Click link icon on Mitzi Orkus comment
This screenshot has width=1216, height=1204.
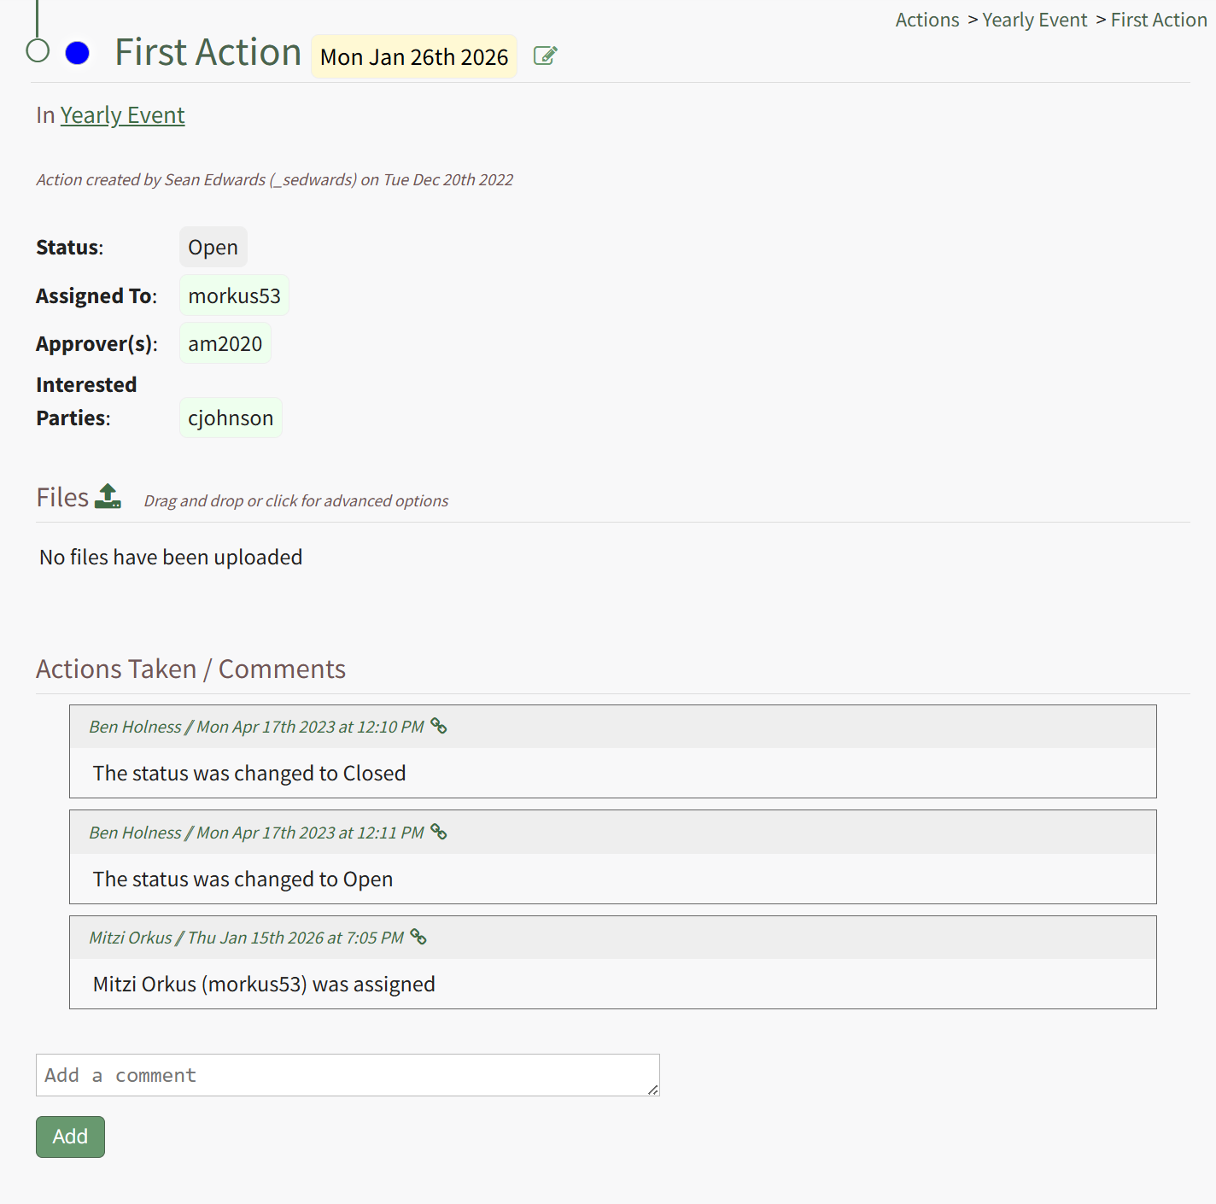click(418, 937)
